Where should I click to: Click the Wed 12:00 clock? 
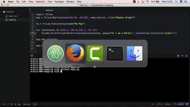pos(167,1)
